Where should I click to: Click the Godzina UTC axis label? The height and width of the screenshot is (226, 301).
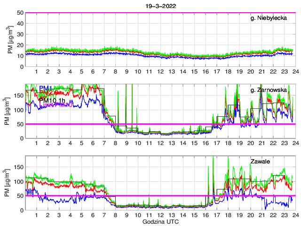coord(160,221)
